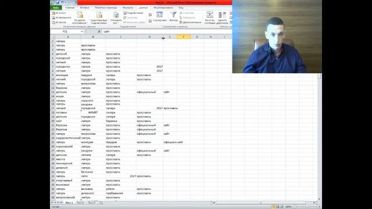Select row 20 header

(x=53, y=121)
